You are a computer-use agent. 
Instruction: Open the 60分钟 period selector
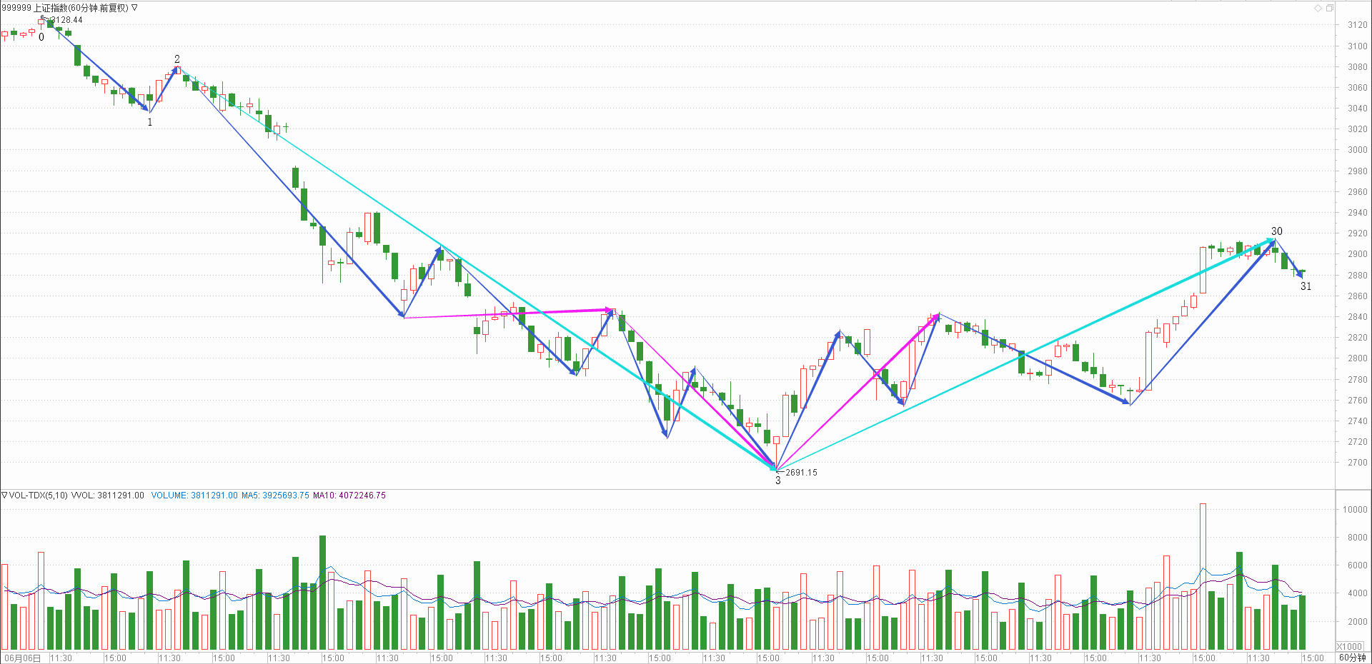click(1352, 658)
